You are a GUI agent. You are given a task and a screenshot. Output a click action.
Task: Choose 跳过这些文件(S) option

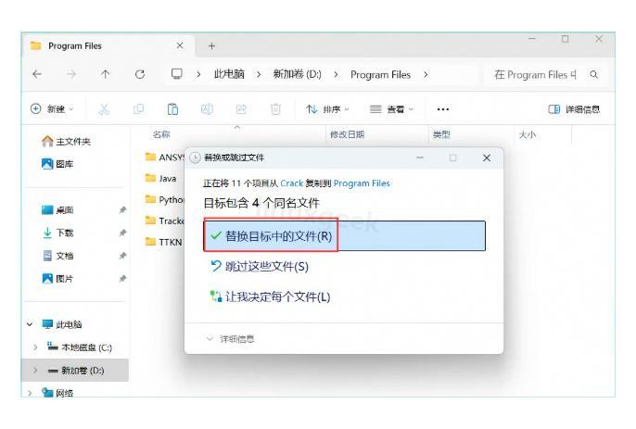click(x=260, y=267)
